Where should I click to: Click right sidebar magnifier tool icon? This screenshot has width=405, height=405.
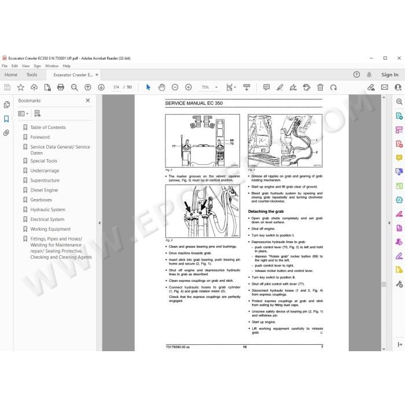point(399,101)
